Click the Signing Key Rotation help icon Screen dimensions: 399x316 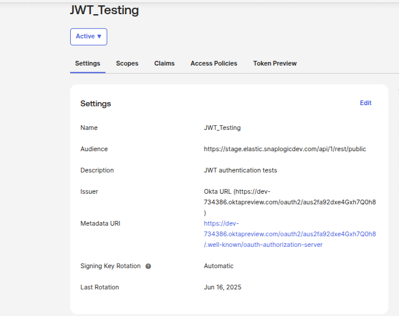(x=149, y=266)
